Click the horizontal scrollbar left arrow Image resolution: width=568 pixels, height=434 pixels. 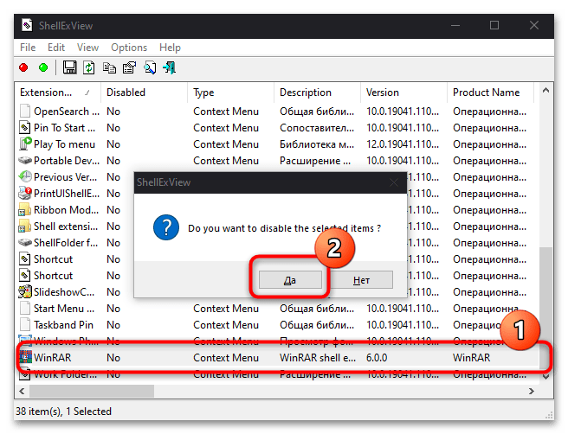[x=22, y=391]
